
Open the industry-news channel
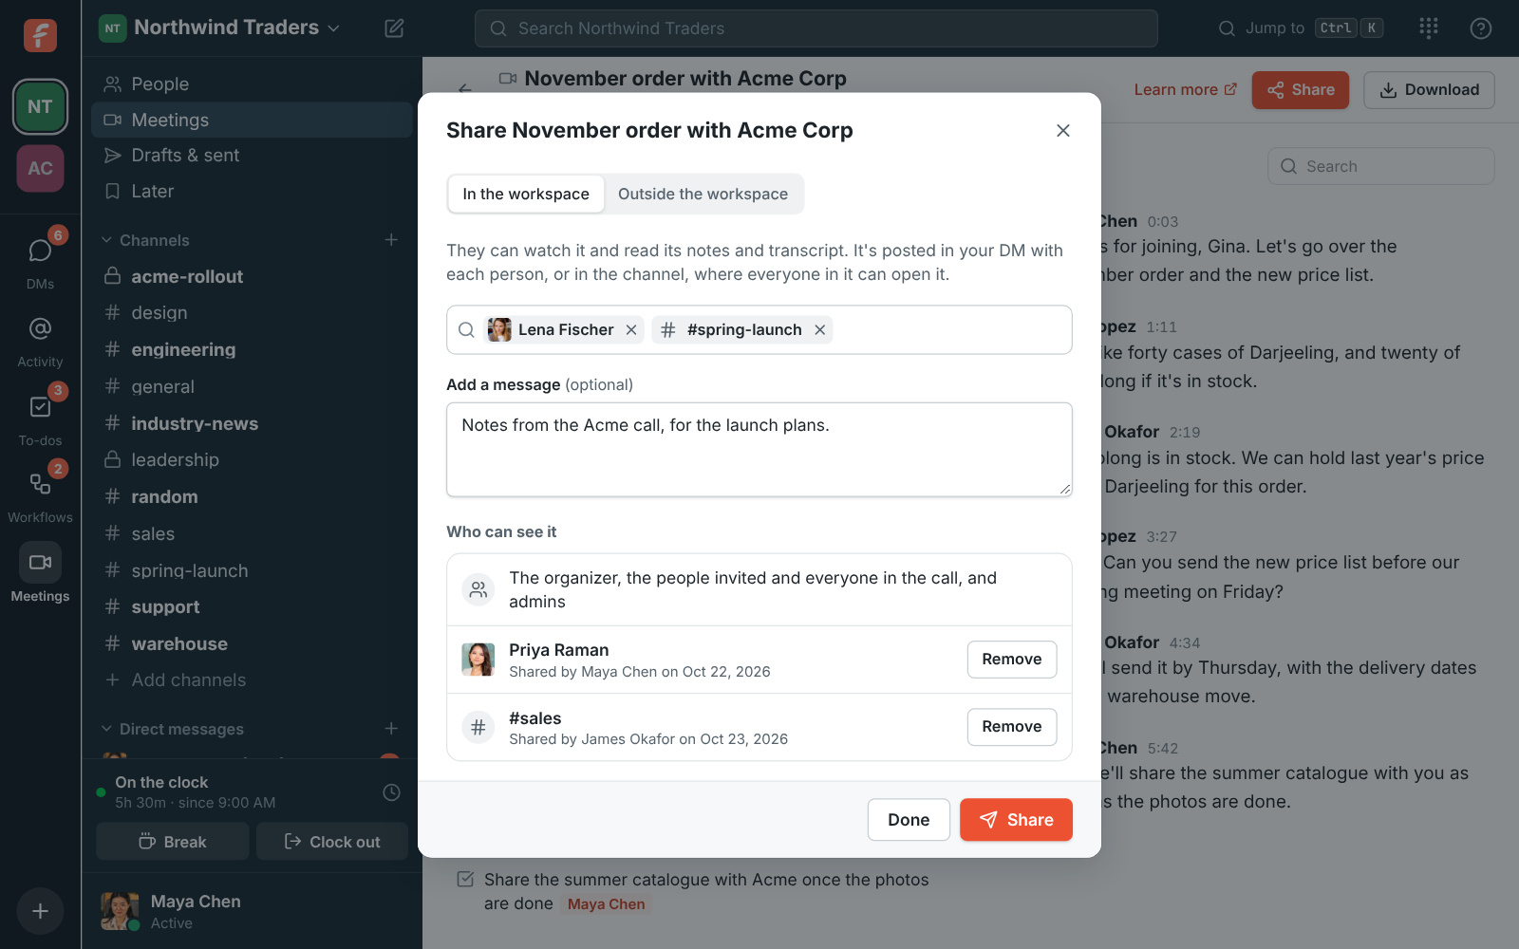pyautogui.click(x=252, y=423)
